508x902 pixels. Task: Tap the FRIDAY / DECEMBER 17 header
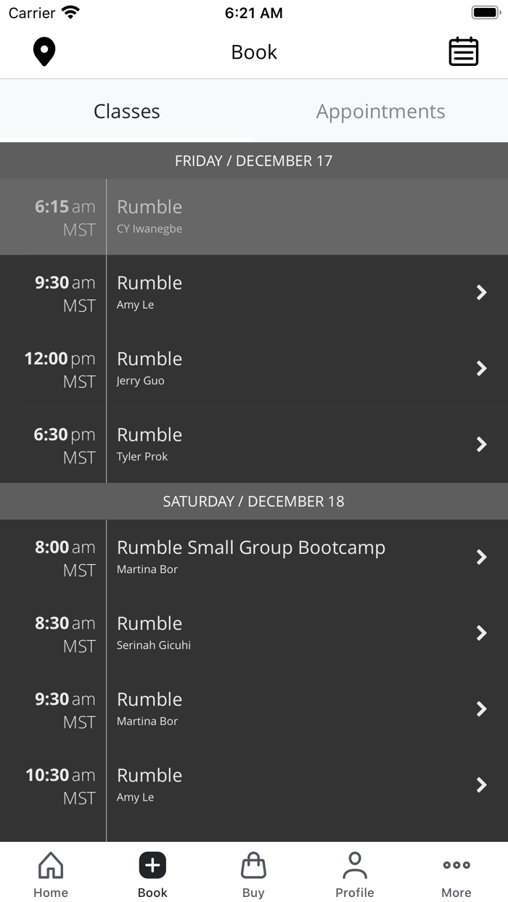click(x=254, y=160)
